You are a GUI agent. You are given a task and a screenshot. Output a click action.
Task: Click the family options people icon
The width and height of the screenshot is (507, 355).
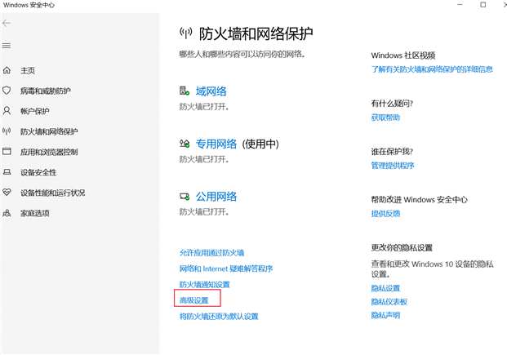(7, 213)
